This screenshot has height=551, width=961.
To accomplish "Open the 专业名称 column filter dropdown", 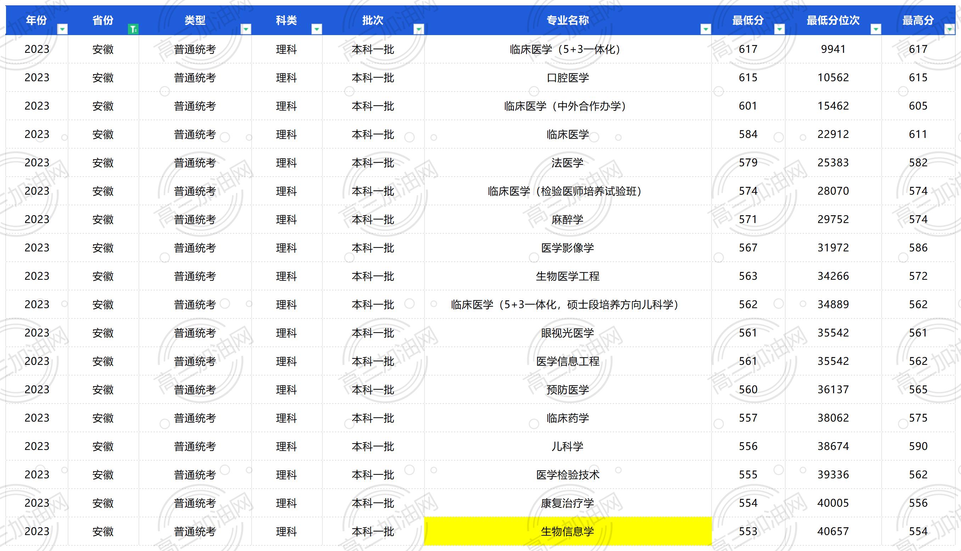I will (x=706, y=29).
